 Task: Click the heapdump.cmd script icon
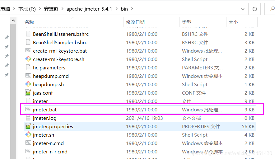(28, 76)
